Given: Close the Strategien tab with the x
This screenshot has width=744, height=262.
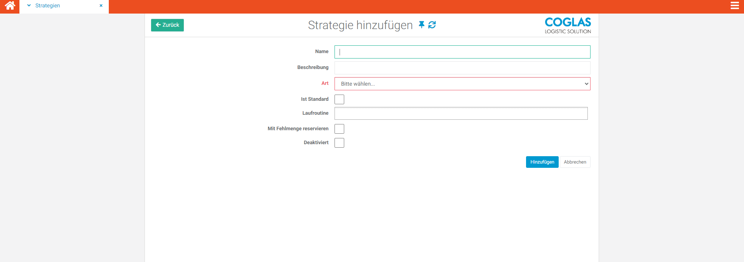Looking at the screenshot, I should (101, 6).
